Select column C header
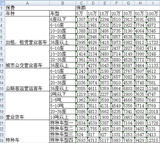The height and width of the screenshot is (143, 160). 81,3
